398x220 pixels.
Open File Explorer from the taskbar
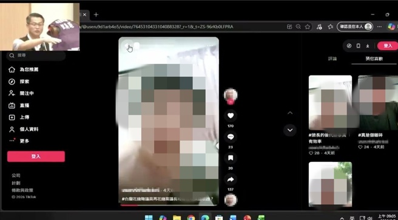tap(177, 218)
